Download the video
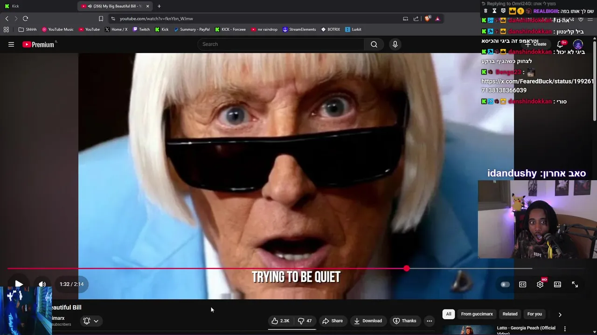The width and height of the screenshot is (597, 335). (x=368, y=321)
